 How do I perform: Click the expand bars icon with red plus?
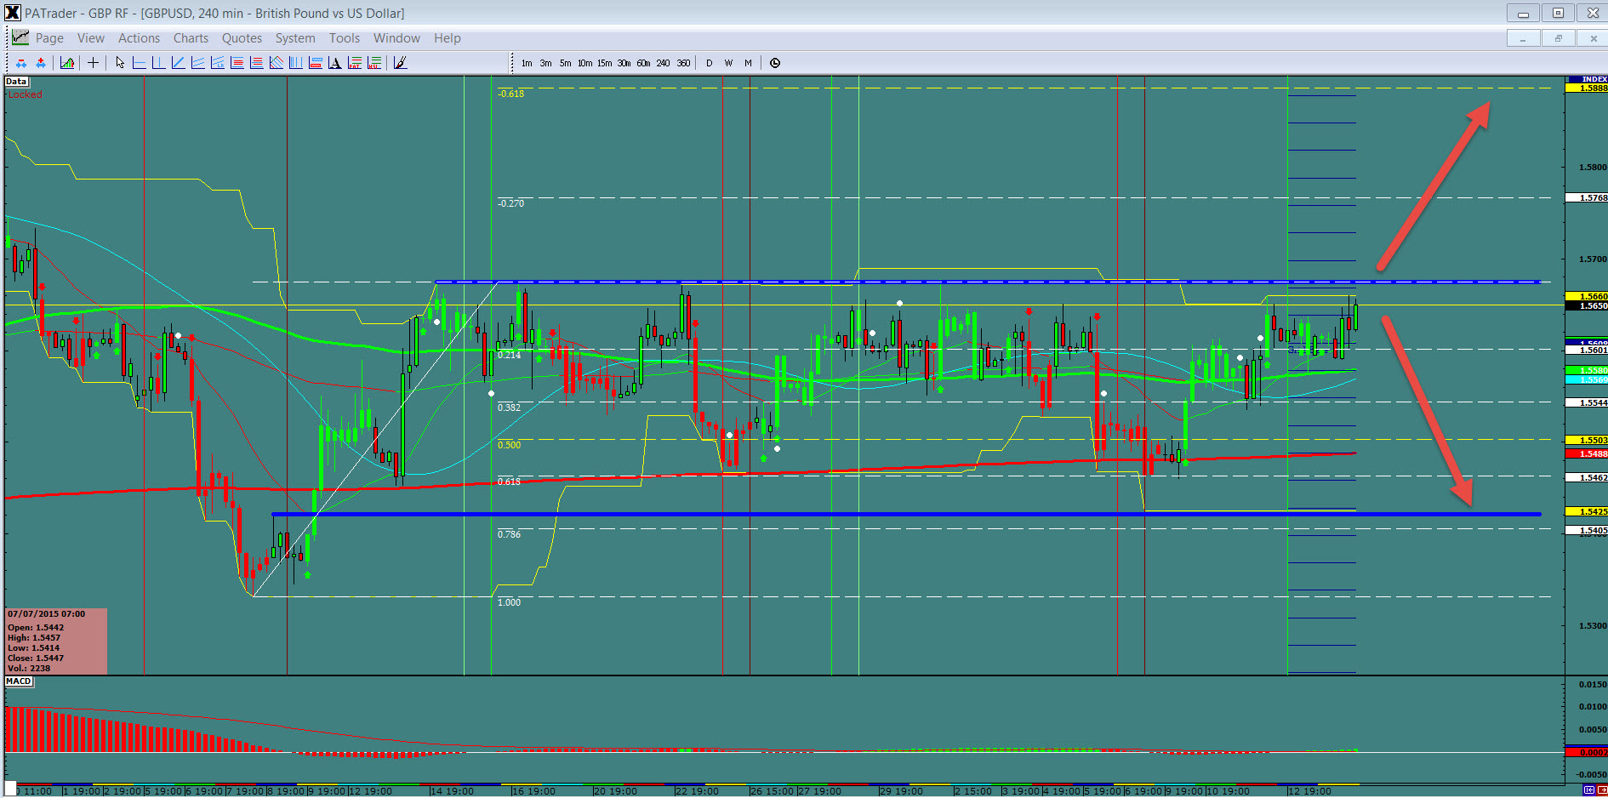tap(41, 63)
